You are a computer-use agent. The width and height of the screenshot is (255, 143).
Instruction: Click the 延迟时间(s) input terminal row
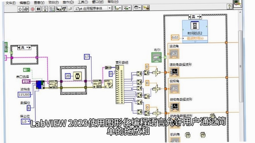point(195,38)
